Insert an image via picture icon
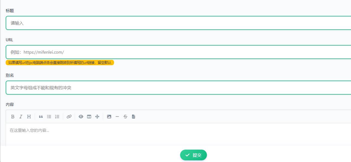The height and width of the screenshot is (162, 351). click(109, 116)
